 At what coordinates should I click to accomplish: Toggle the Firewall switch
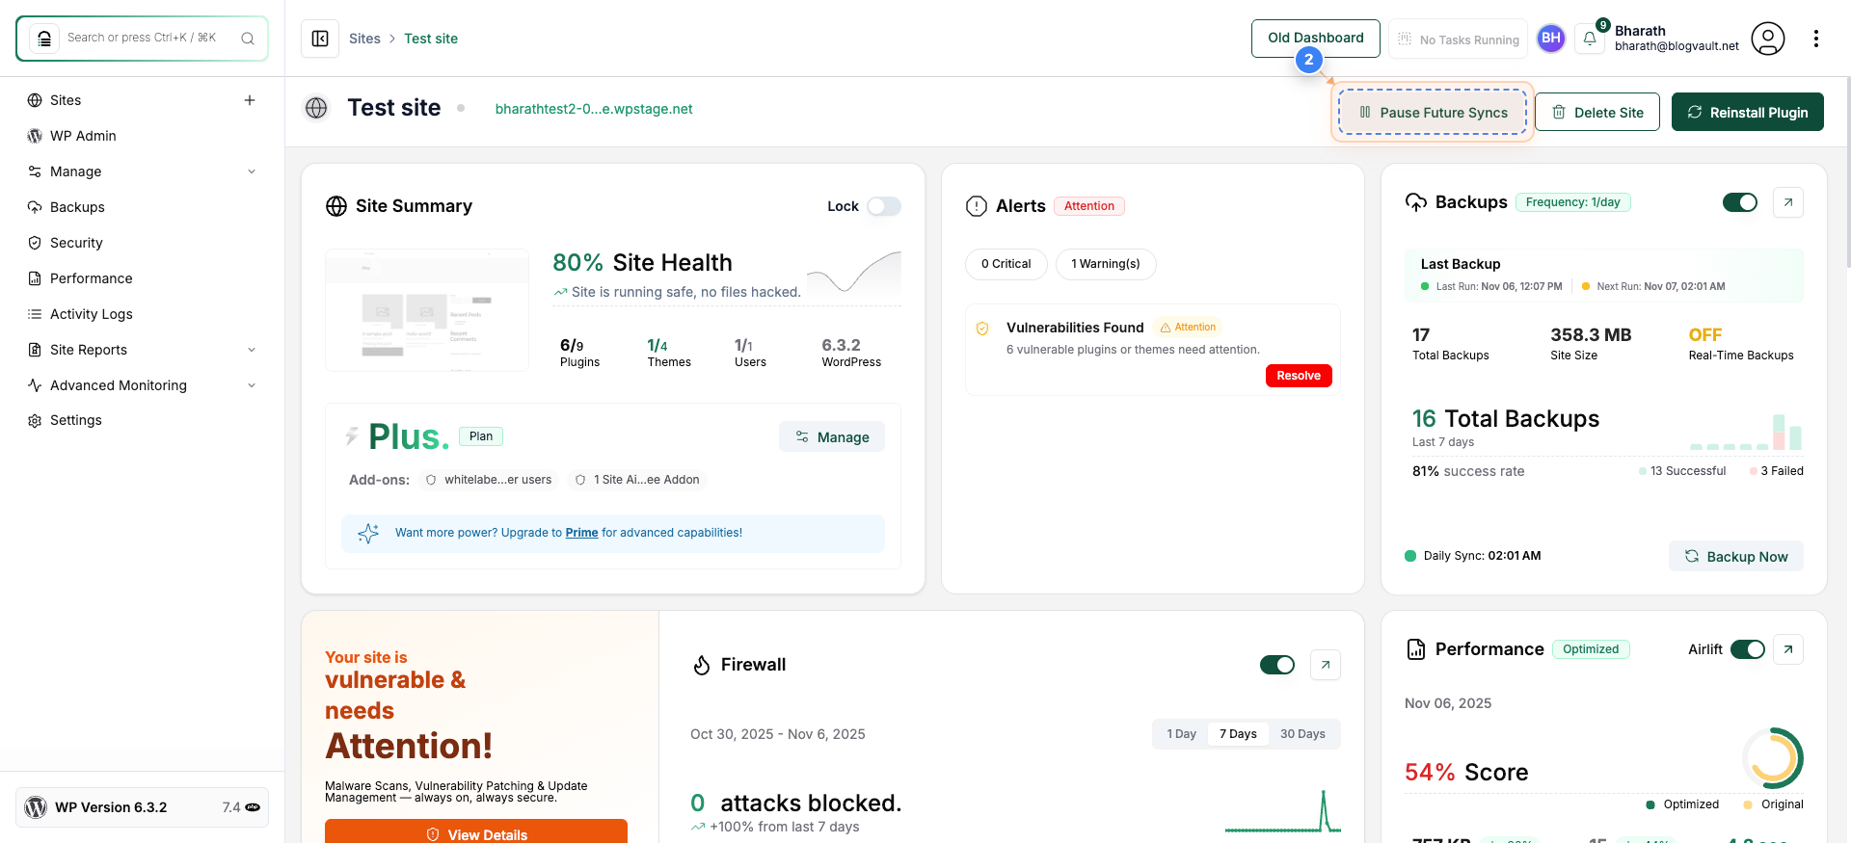pyautogui.click(x=1277, y=665)
